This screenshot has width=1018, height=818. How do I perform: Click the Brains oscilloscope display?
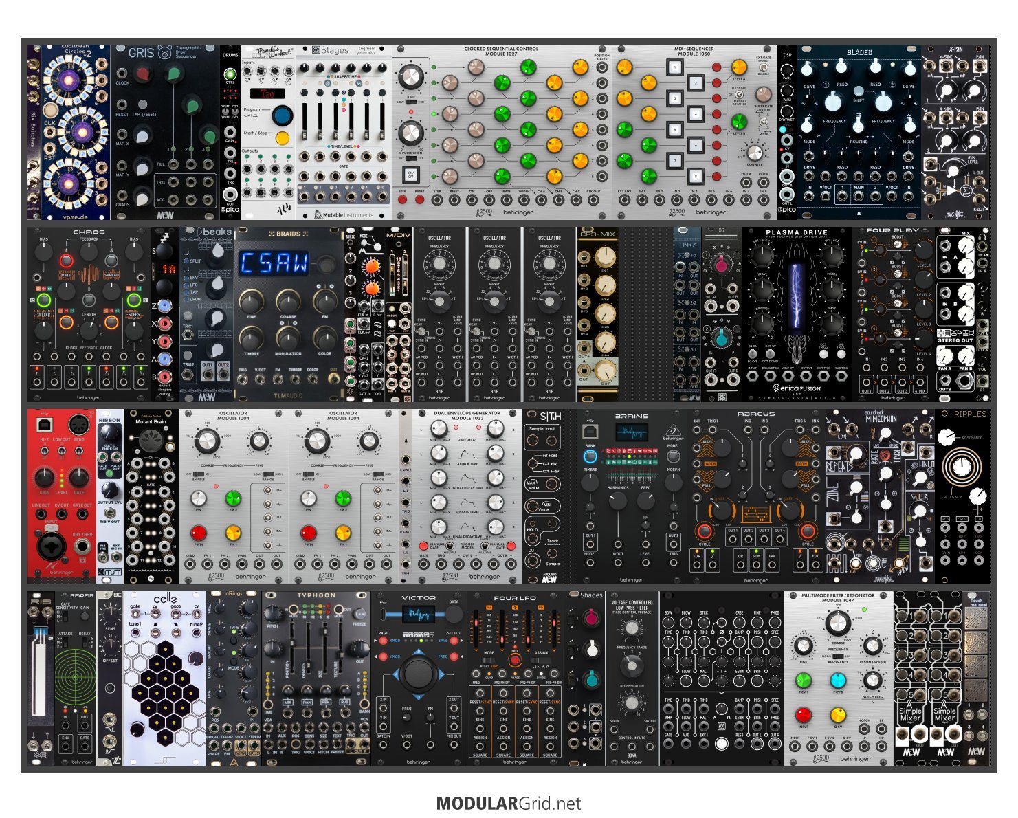click(x=632, y=432)
